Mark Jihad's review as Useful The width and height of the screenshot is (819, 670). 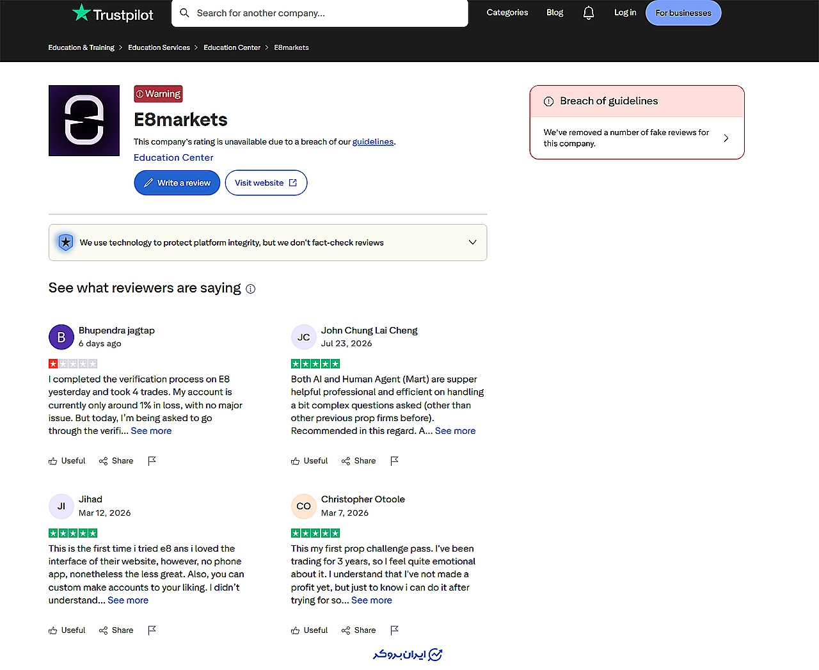pos(67,630)
